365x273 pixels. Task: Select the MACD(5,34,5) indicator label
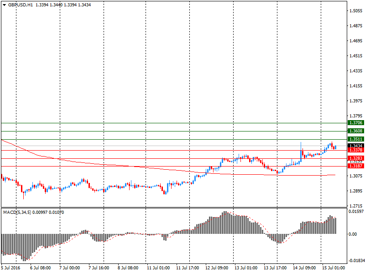tap(17, 212)
